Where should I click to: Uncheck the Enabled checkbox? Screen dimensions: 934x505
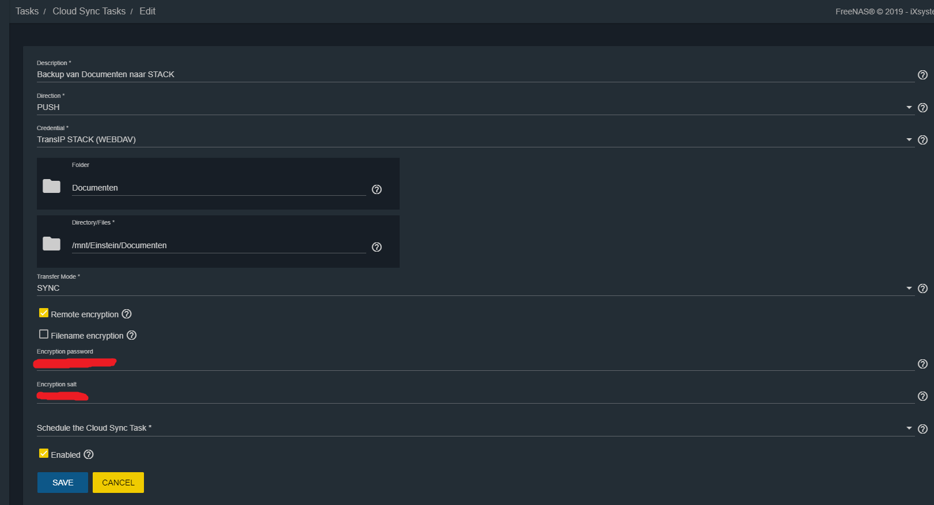click(44, 454)
